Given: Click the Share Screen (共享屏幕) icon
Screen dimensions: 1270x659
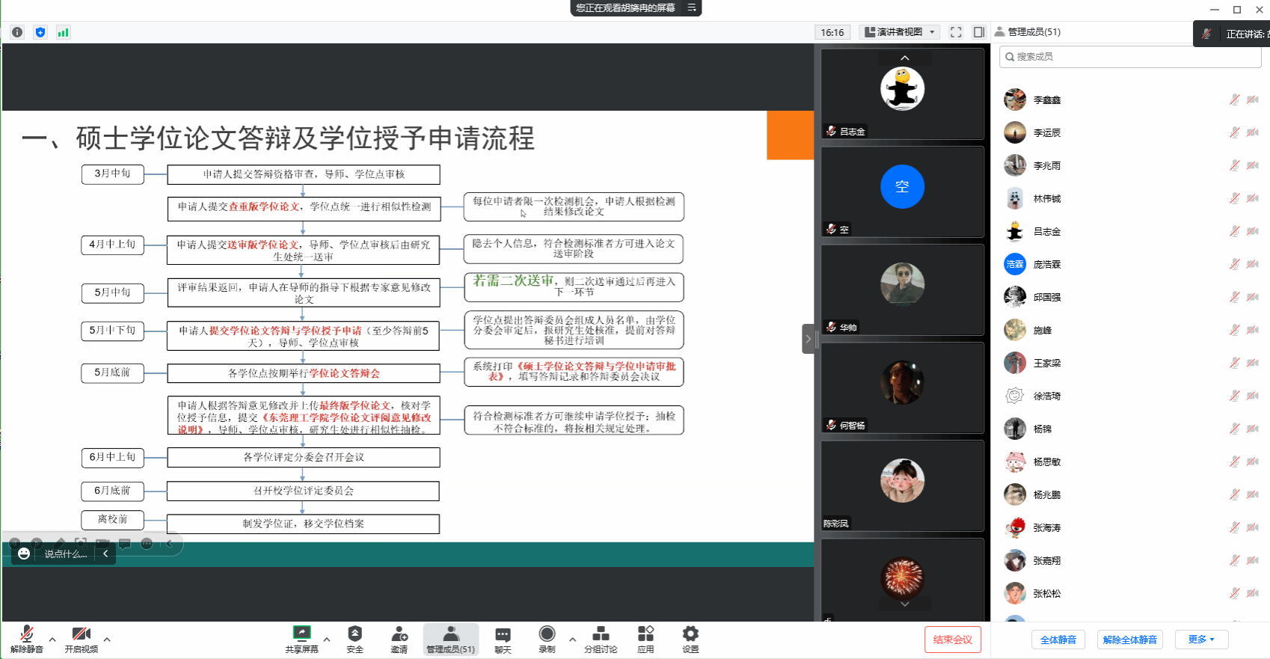Looking at the screenshot, I should point(301,634).
